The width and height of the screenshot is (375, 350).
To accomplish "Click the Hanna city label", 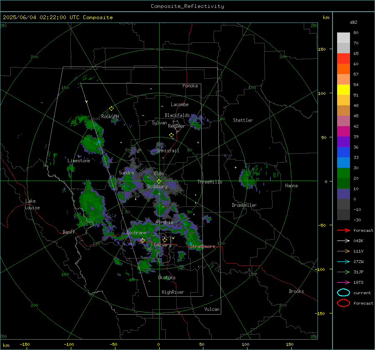I will pos(291,186).
